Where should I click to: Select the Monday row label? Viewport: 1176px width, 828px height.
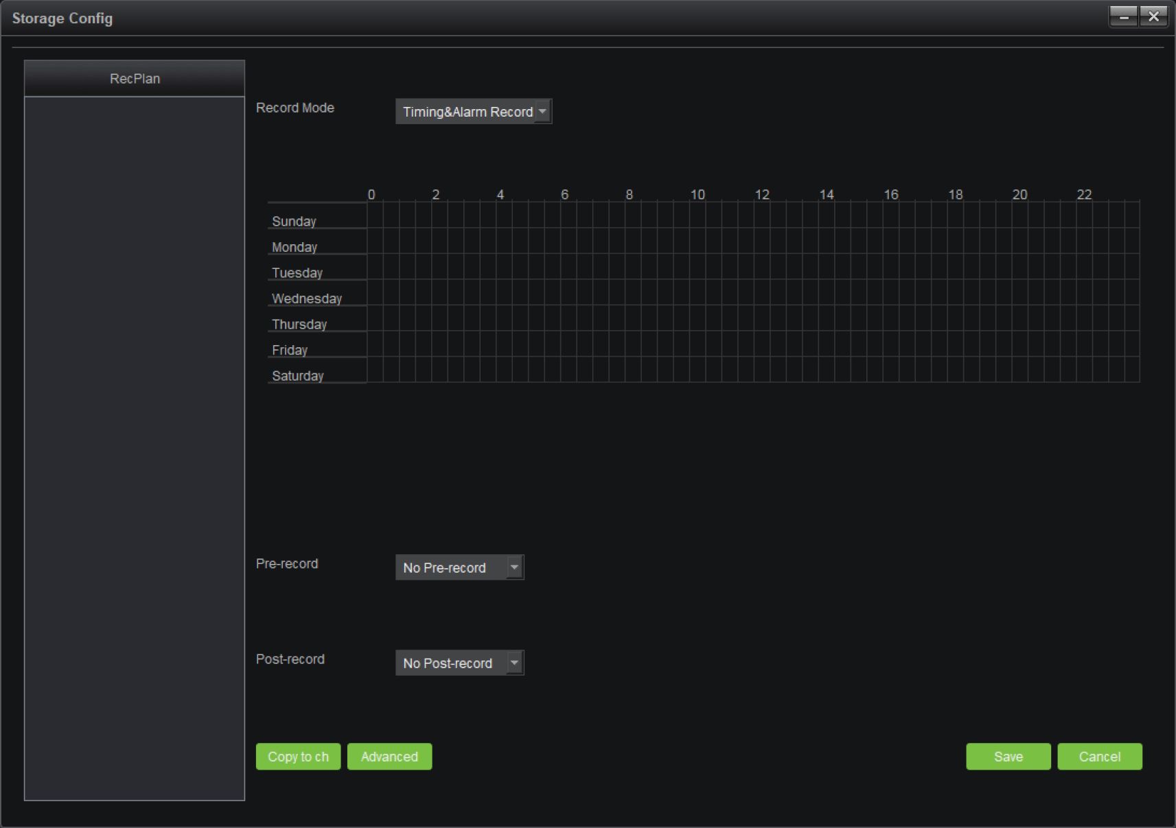295,247
